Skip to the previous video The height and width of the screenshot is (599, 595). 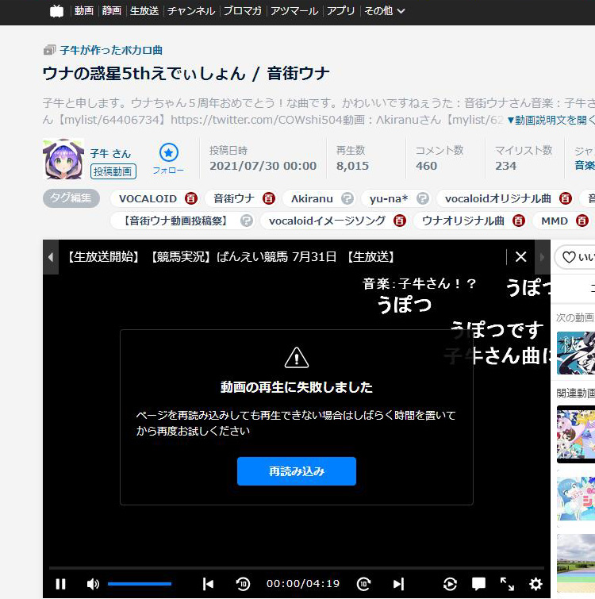tap(208, 584)
